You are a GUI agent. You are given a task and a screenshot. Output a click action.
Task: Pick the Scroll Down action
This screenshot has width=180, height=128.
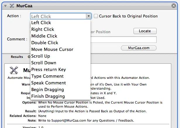coord(44,63)
